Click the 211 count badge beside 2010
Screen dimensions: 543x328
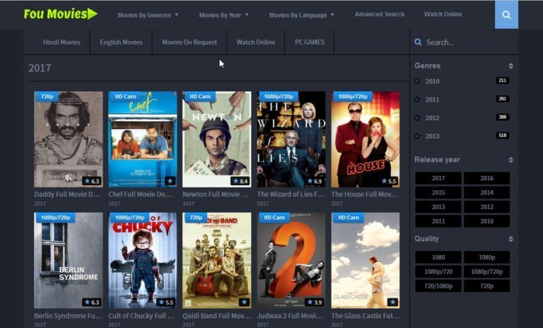503,81
